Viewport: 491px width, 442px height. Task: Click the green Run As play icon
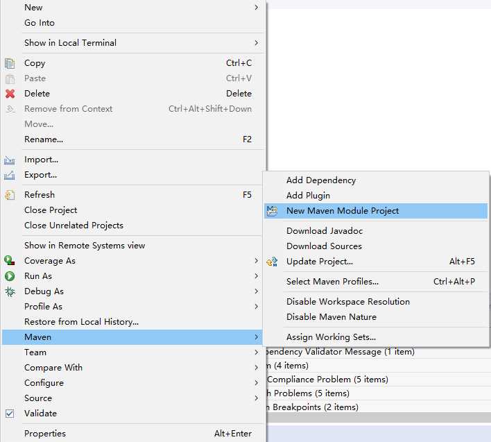click(x=10, y=276)
